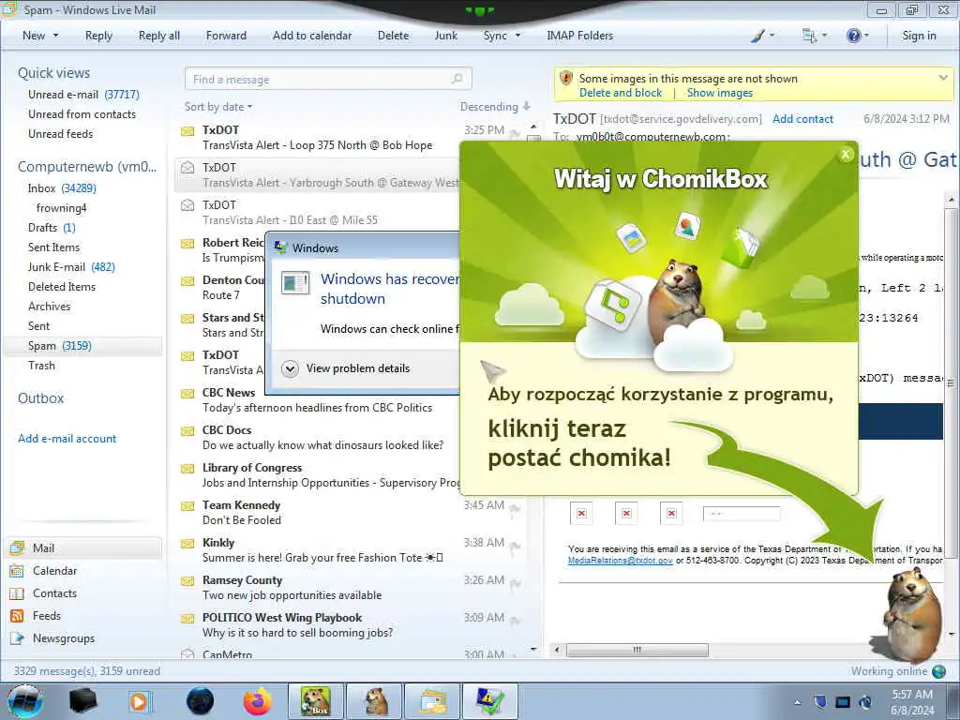Screen dimensions: 960x720
Task: Click the Sign in button
Action: pyautogui.click(x=919, y=36)
